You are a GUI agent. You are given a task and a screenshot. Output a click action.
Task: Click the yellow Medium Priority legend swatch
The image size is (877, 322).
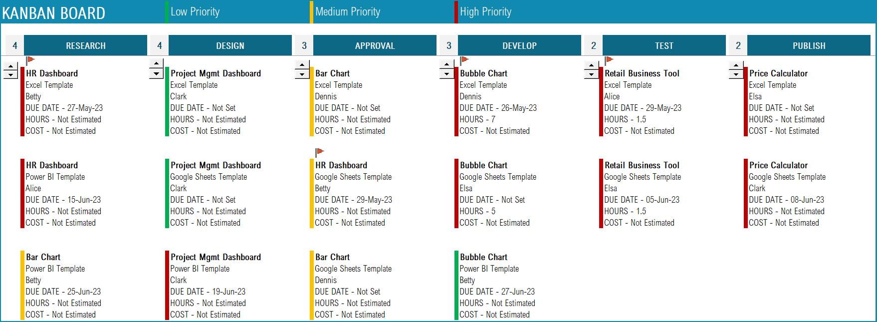click(x=311, y=12)
